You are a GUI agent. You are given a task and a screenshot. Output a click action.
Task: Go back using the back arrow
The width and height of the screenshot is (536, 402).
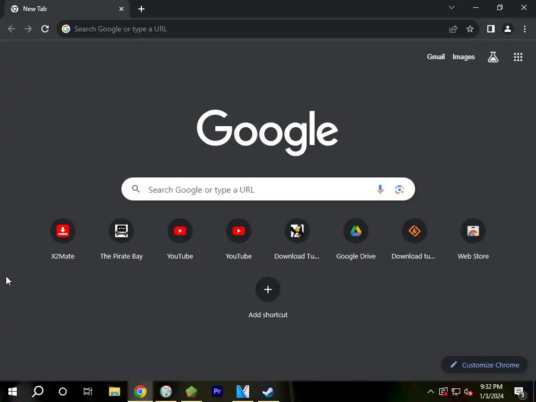12,29
